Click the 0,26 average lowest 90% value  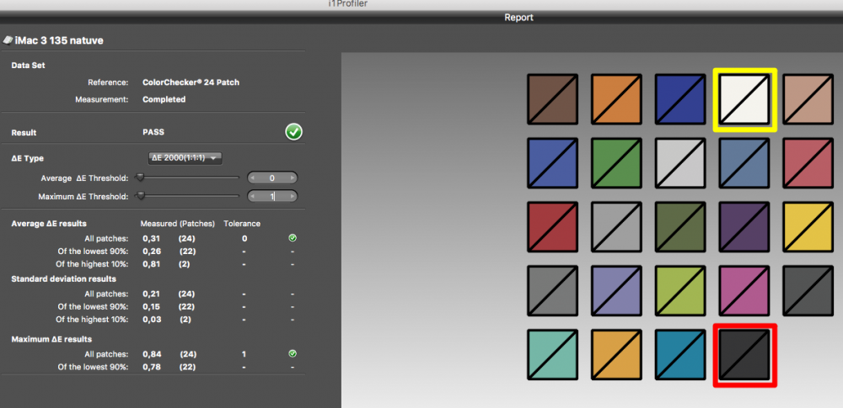coord(152,252)
